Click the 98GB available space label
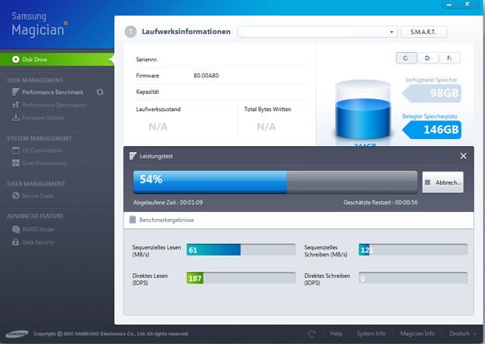485x344 pixels. [x=432, y=93]
